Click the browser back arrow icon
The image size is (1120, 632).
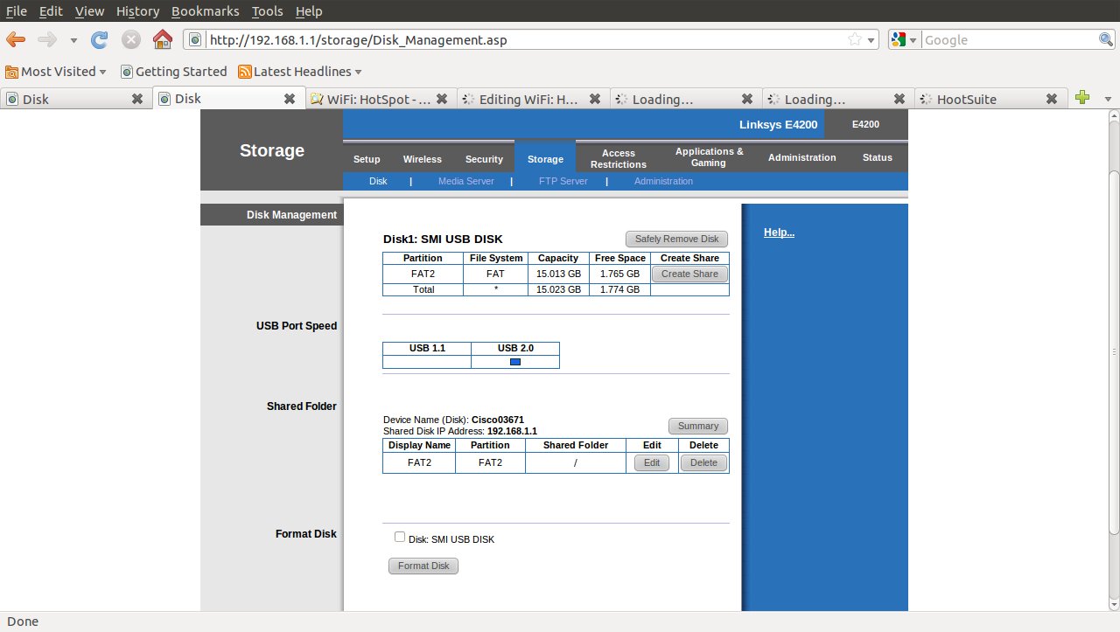tap(17, 39)
